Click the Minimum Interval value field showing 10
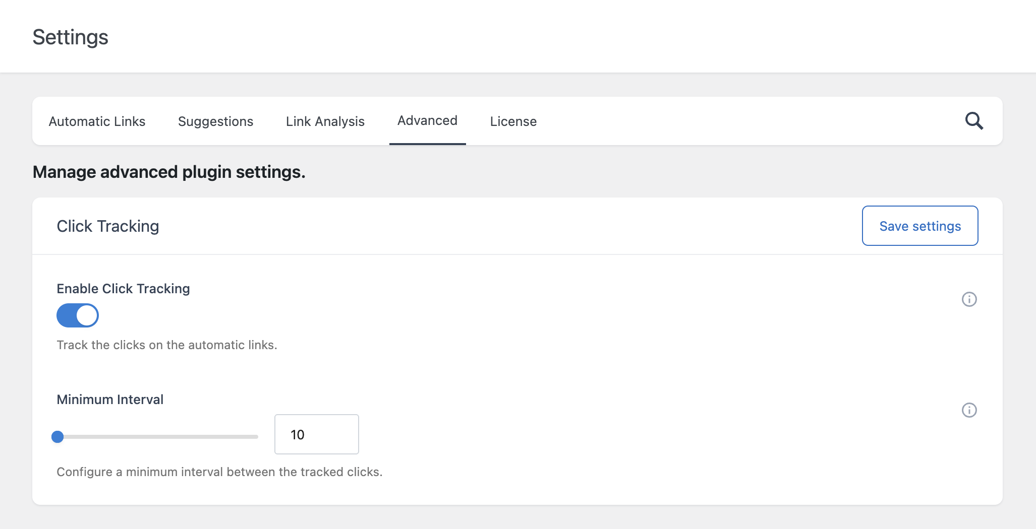Screen dimensions: 1036x529 click(317, 434)
